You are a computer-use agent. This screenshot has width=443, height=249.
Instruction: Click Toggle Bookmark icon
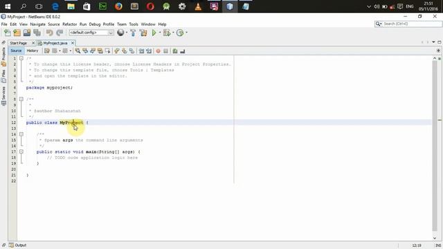point(132,51)
